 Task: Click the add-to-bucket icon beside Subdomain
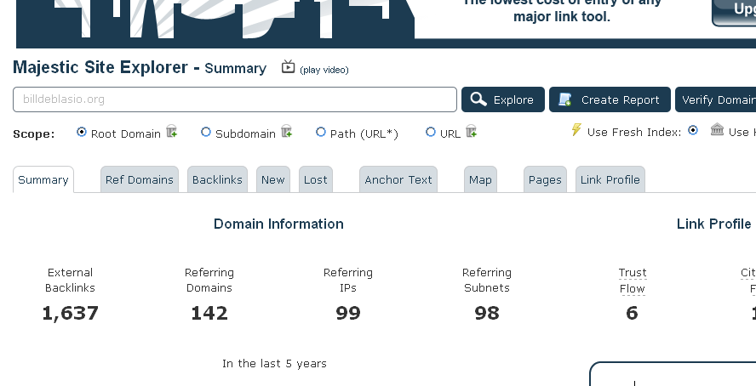286,132
